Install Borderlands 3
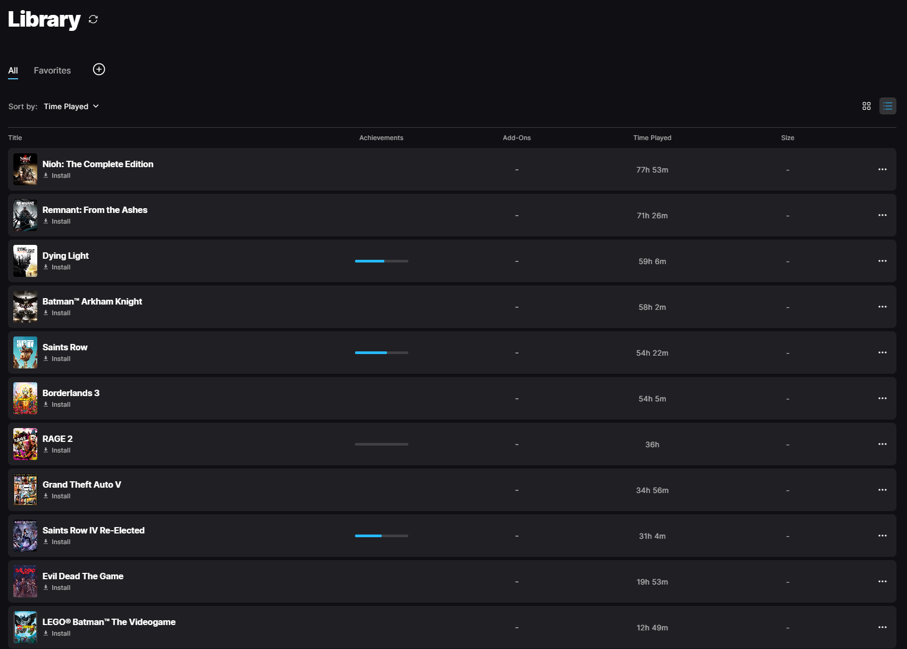The image size is (907, 649). (x=57, y=405)
